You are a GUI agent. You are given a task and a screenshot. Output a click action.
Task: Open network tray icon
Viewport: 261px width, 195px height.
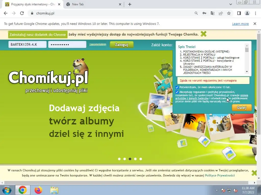click(229, 190)
